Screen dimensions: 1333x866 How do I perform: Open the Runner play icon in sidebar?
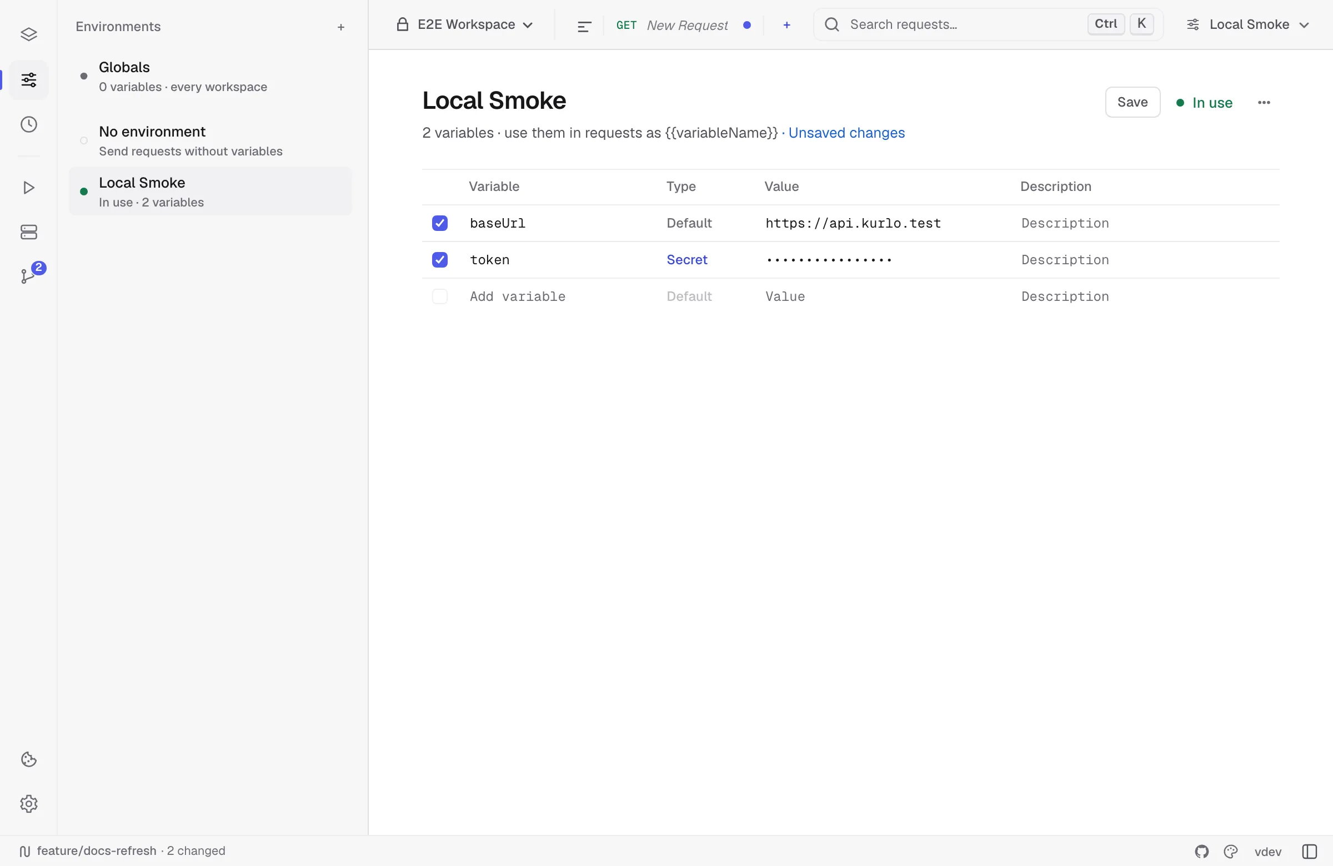click(x=28, y=188)
